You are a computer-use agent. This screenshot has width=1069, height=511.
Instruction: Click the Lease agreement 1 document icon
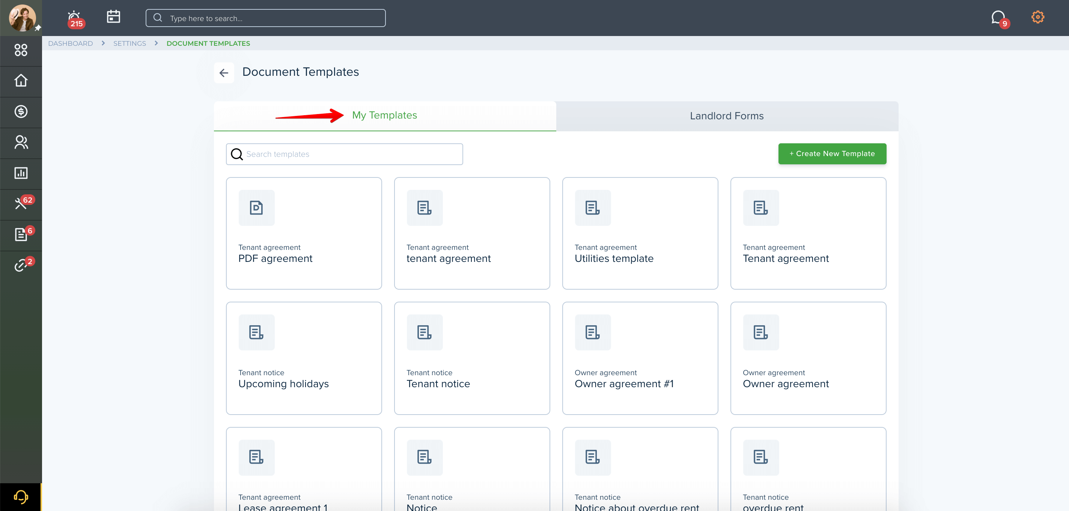[256, 457]
